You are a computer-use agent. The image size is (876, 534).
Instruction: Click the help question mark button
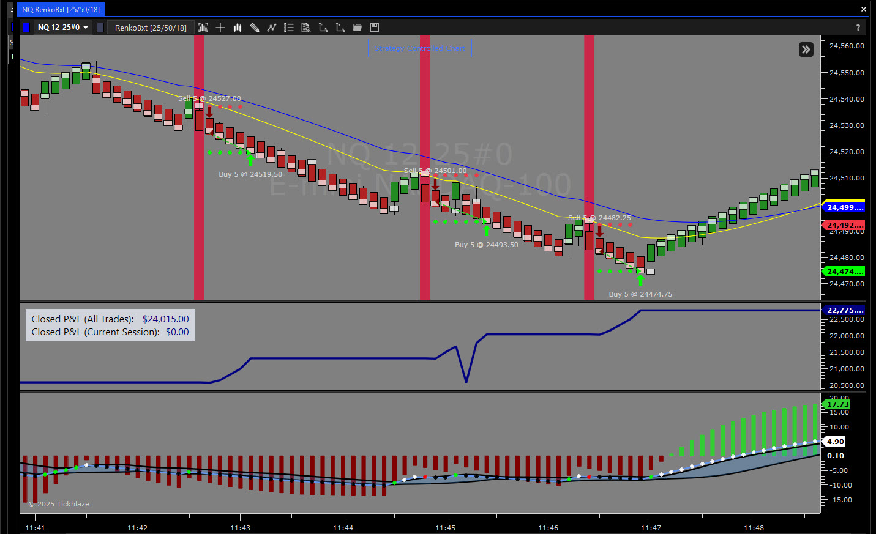858,28
